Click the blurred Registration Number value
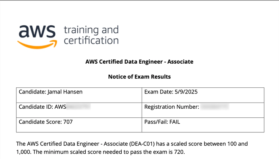 pos(215,107)
